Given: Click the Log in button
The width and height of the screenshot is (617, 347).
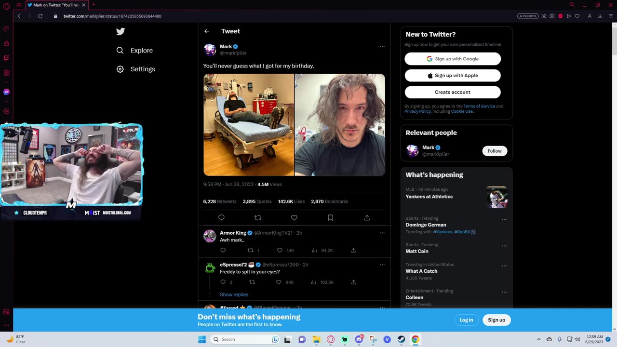Looking at the screenshot, I should click(x=466, y=320).
